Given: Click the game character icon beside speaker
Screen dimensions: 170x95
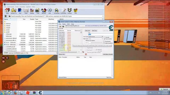Looking at the screenshot, I should pyautogui.click(x=7, y=58).
